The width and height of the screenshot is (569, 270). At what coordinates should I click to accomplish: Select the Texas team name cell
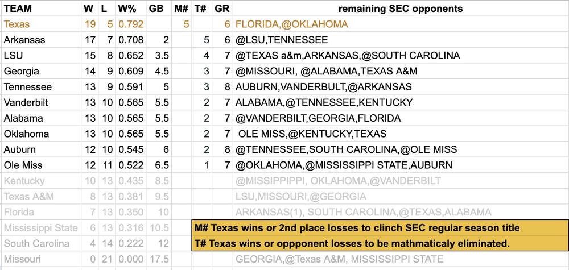(17, 24)
